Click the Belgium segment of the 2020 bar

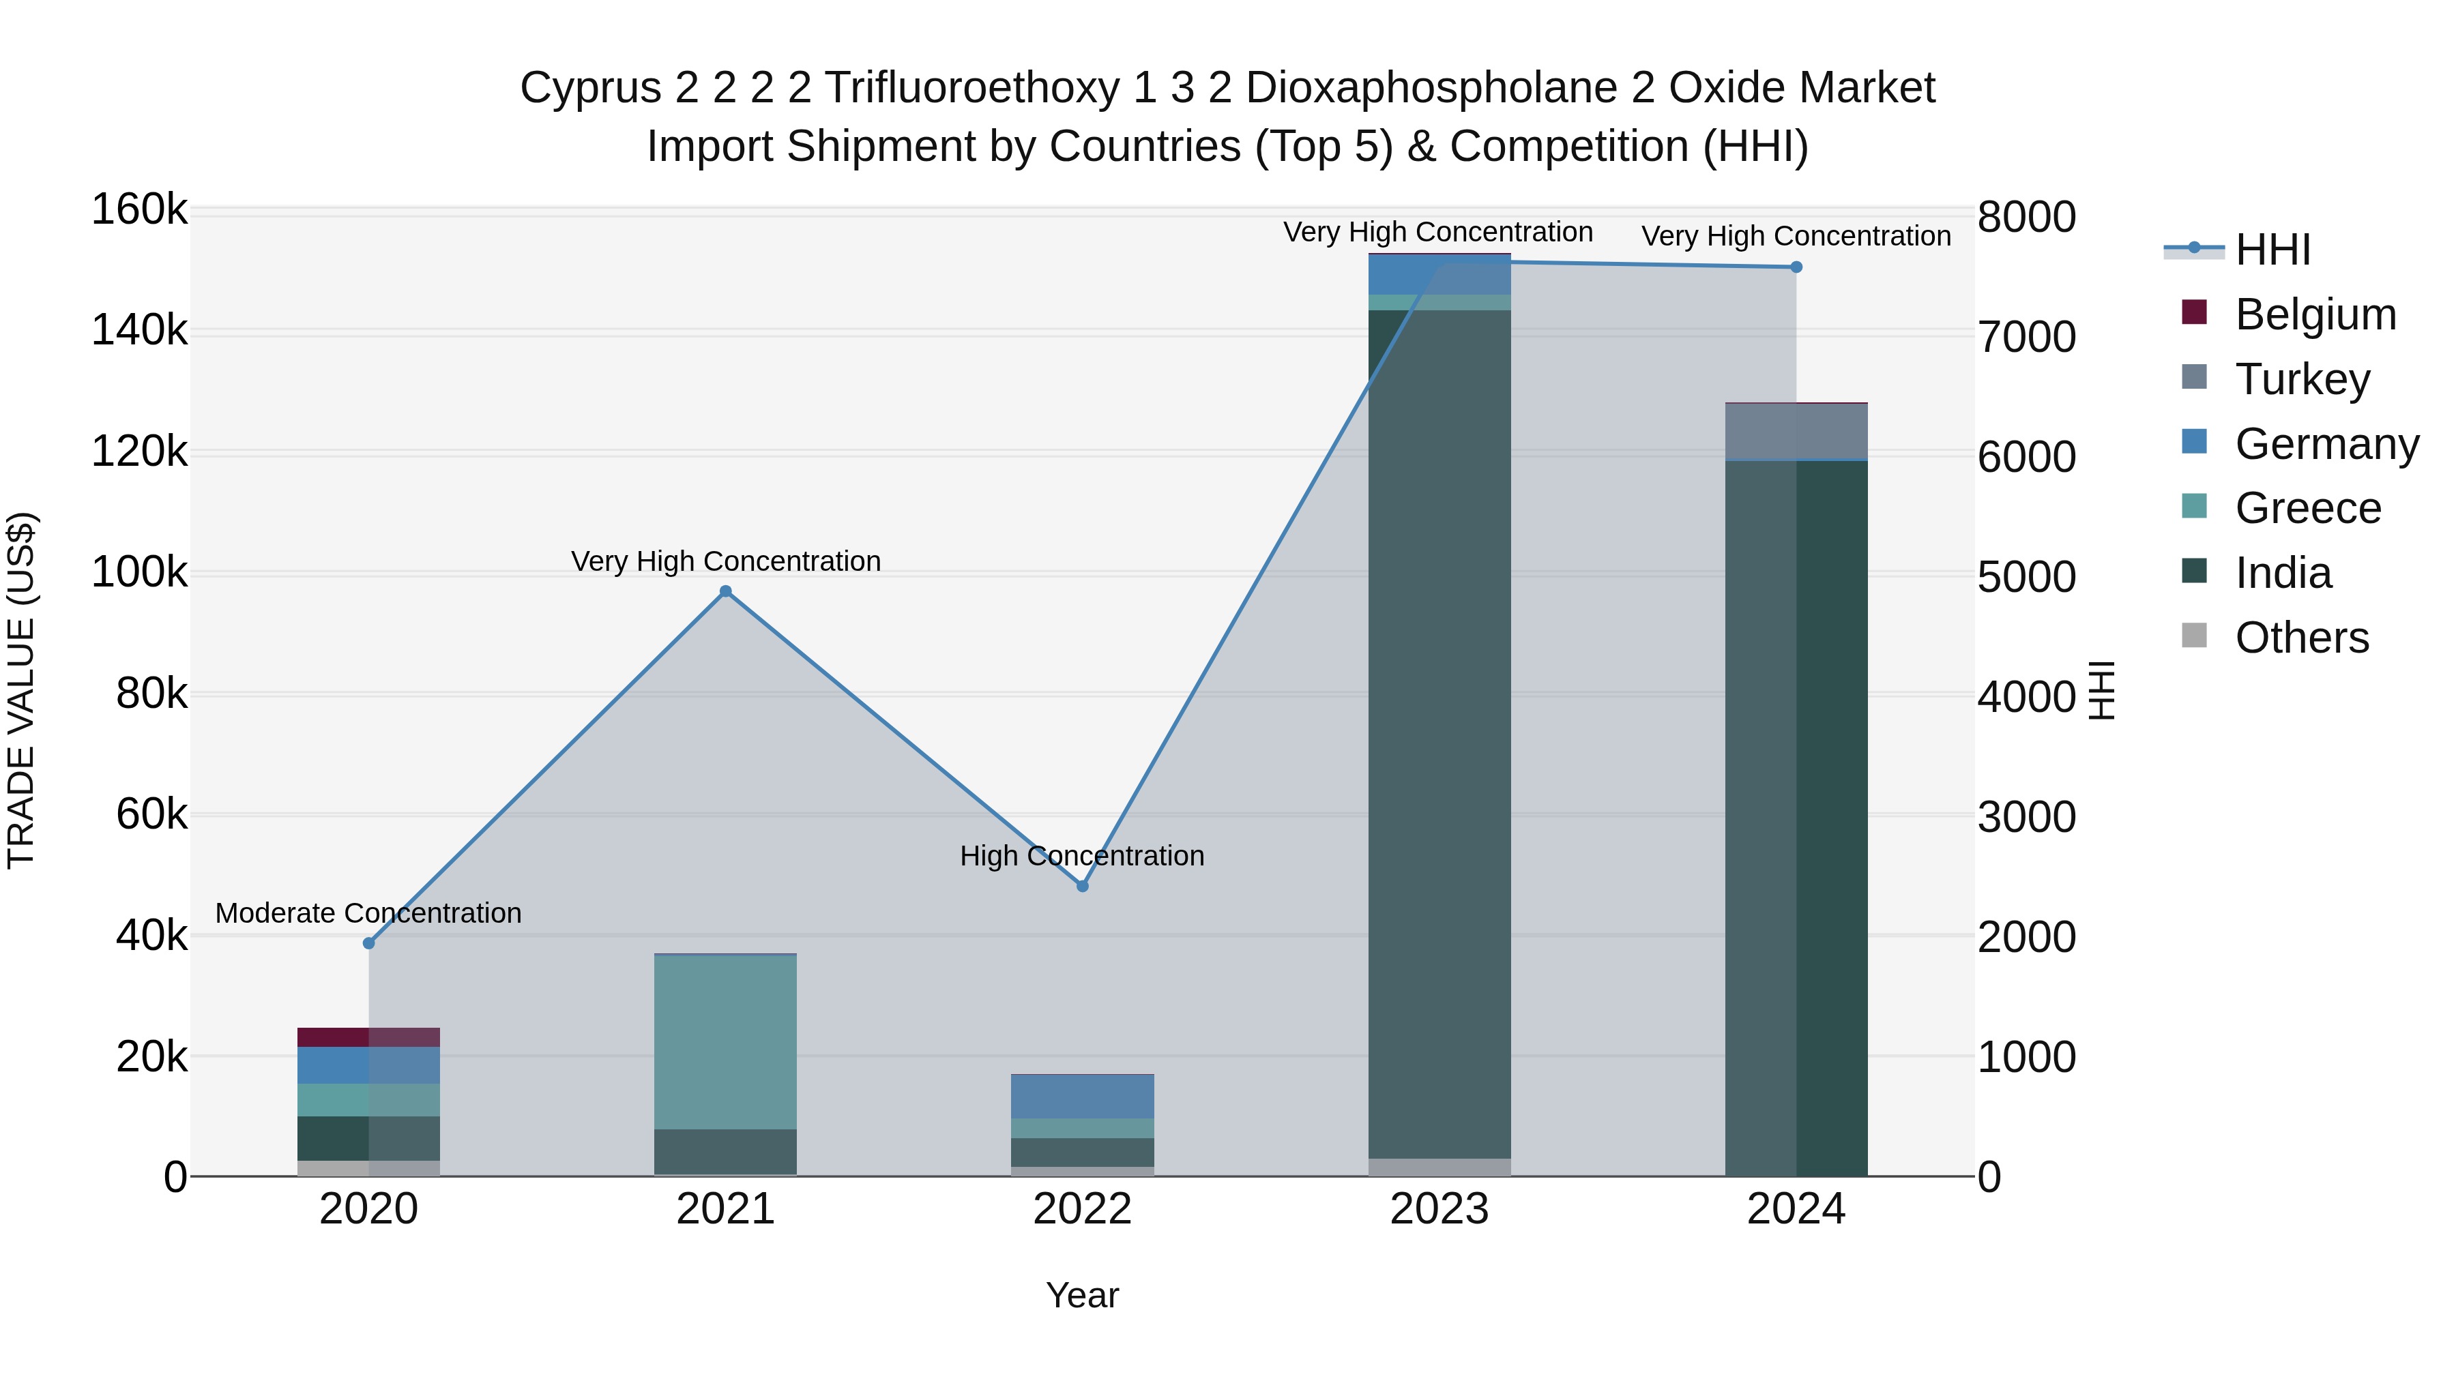[369, 1038]
